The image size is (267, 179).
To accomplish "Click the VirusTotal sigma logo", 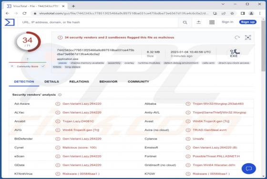I will pos(10,22).
